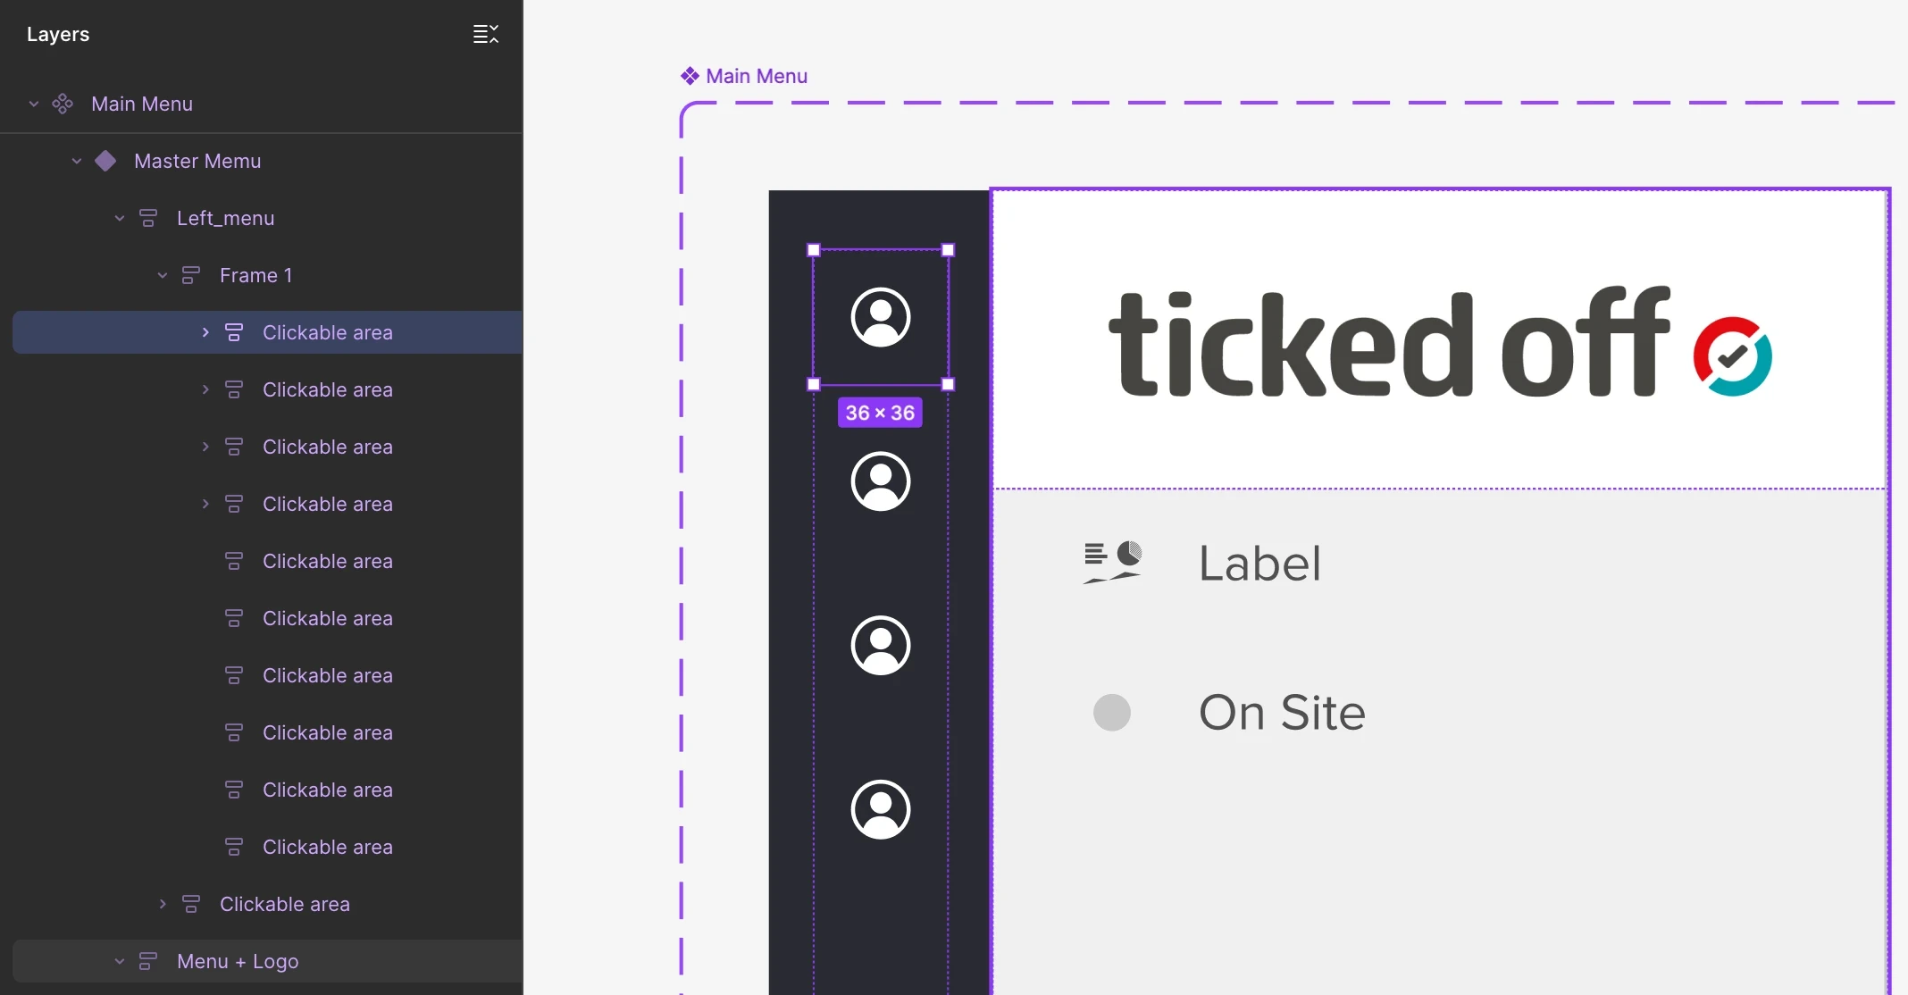Click the 36 × 36 dimension badge

coord(880,413)
